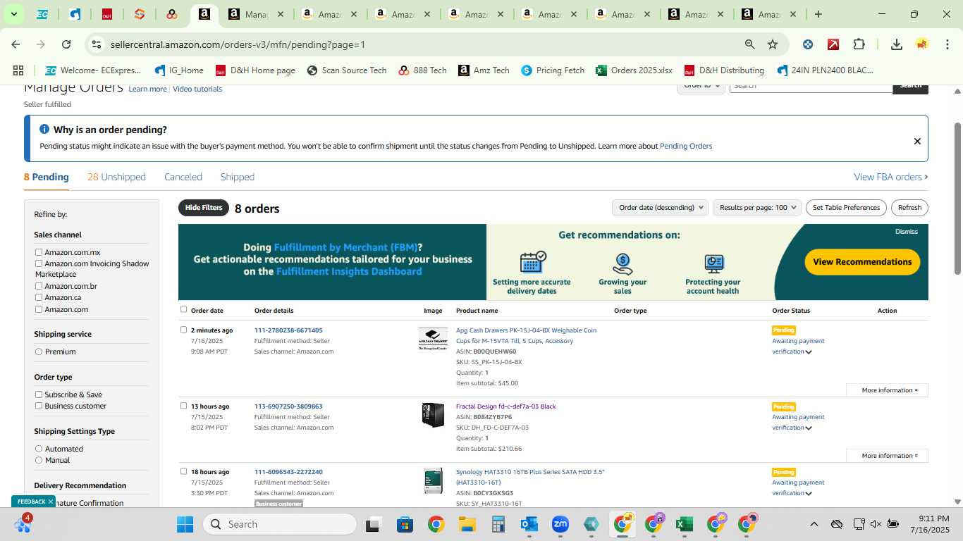
Task: Open Calculator from taskbar
Action: coord(498,524)
